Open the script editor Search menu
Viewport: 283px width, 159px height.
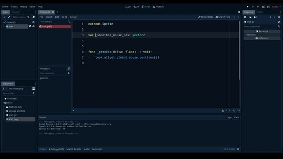(x=49, y=17)
